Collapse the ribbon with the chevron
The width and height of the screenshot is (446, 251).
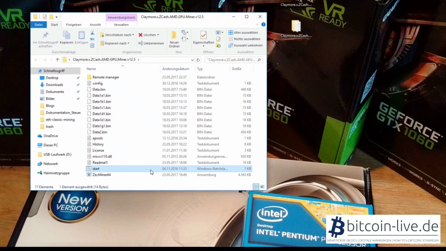click(x=257, y=24)
